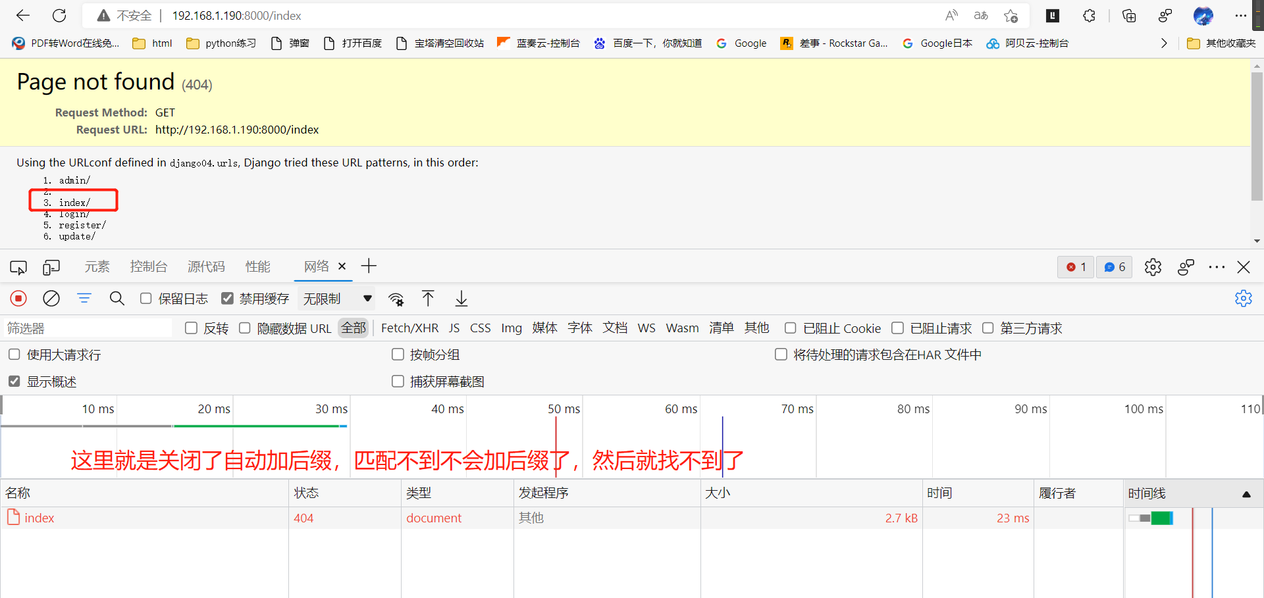Uncheck 禁用缓存 checkbox

point(227,299)
